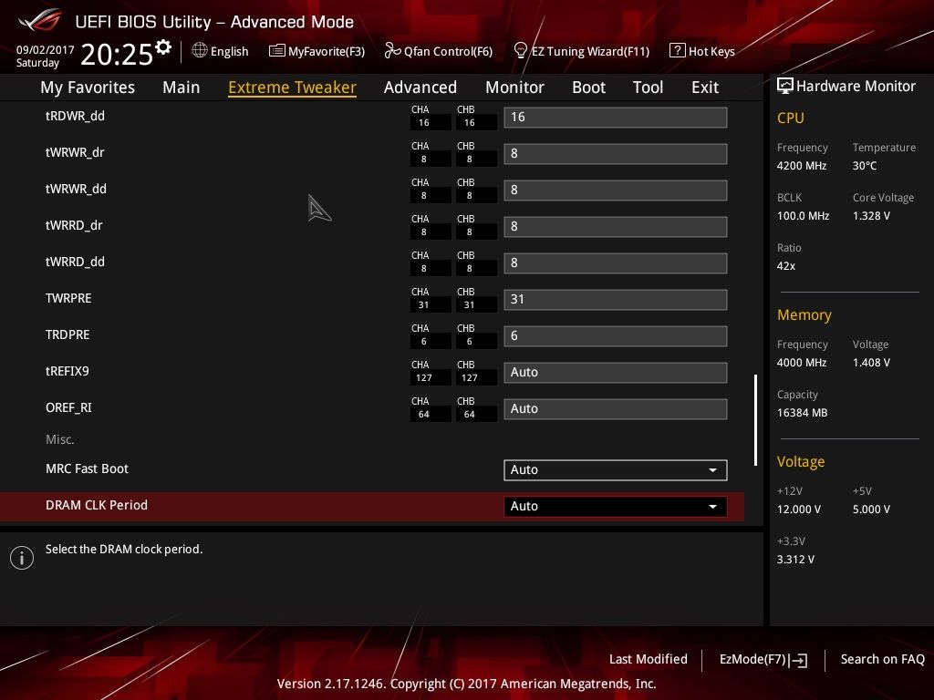Click Search on FAQ
The height and width of the screenshot is (700, 934).
coord(882,659)
